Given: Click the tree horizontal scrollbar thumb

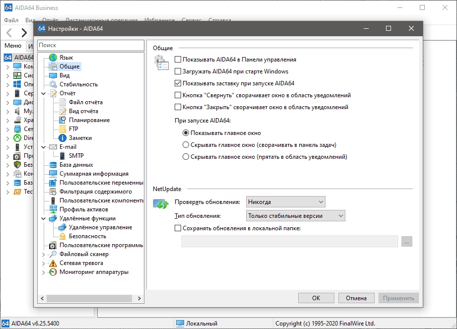Looking at the screenshot, I should [x=89, y=298].
